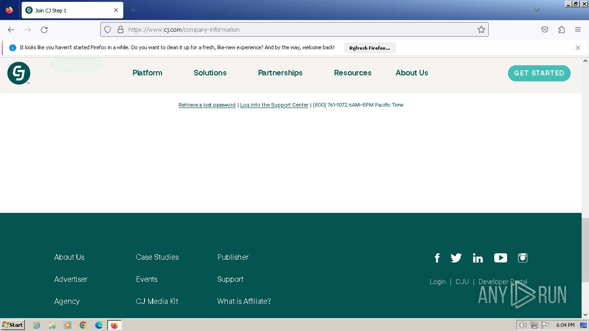This screenshot has height=331, width=589.
Task: Open the Partnerships navigation menu
Action: coord(280,73)
